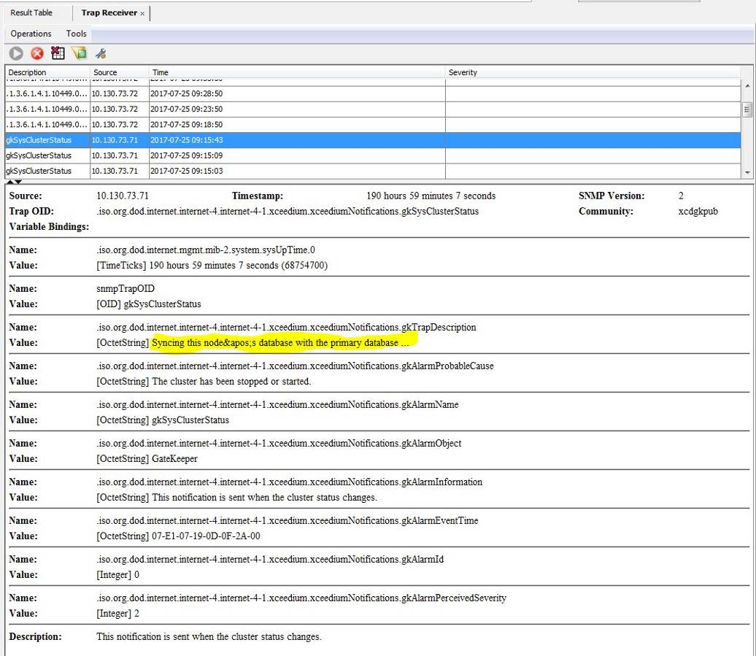Open the Tools menu
Viewport: 756px width, 656px height.
pos(76,34)
